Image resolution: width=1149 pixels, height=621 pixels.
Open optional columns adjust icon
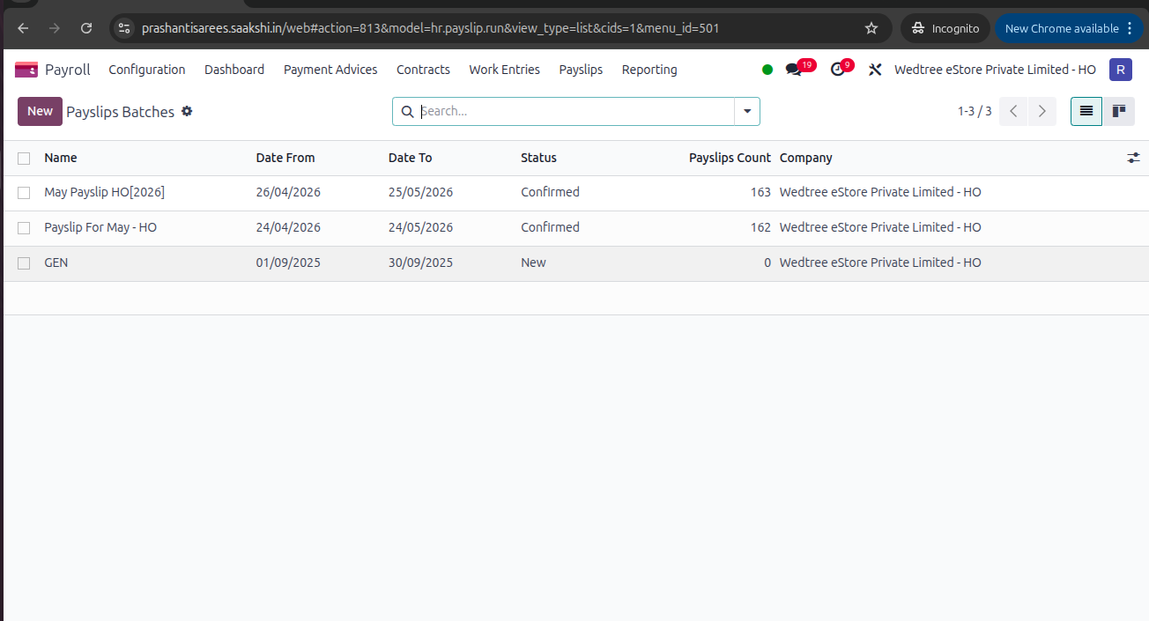[1133, 158]
